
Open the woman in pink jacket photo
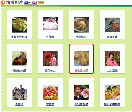[112, 59]
